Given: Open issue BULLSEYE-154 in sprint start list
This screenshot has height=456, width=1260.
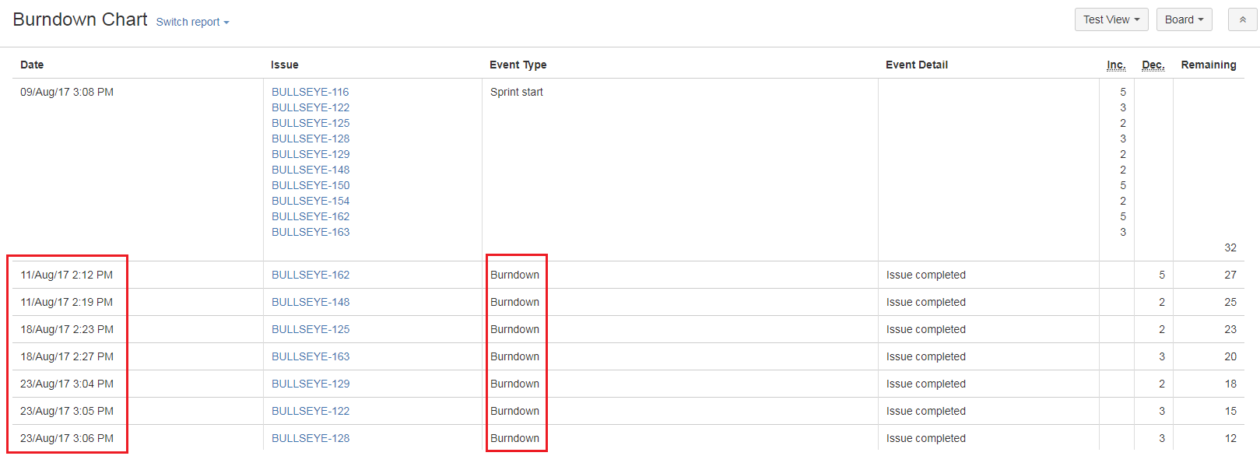Looking at the screenshot, I should coord(311,201).
